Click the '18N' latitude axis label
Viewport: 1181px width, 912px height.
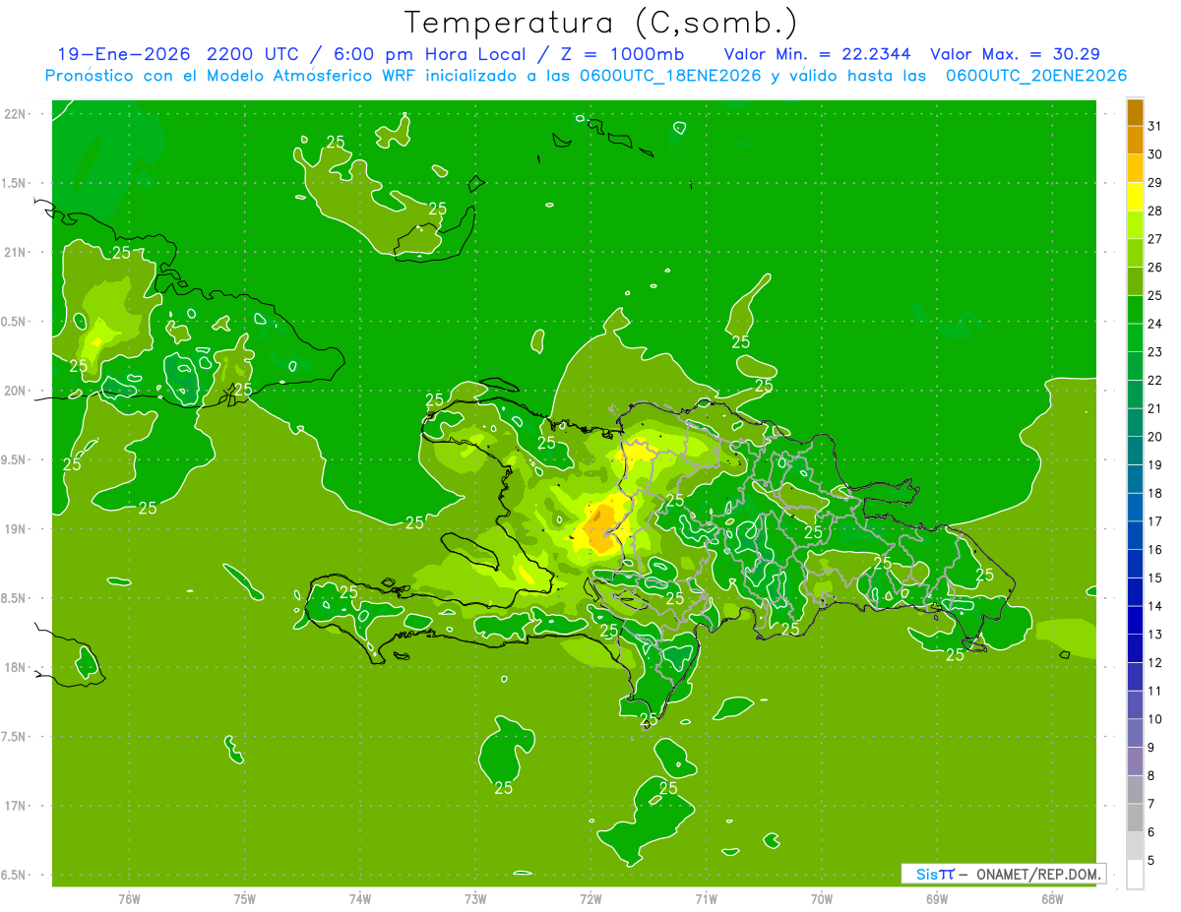click(15, 668)
